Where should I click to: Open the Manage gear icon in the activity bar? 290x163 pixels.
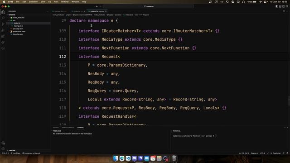(x=3, y=149)
